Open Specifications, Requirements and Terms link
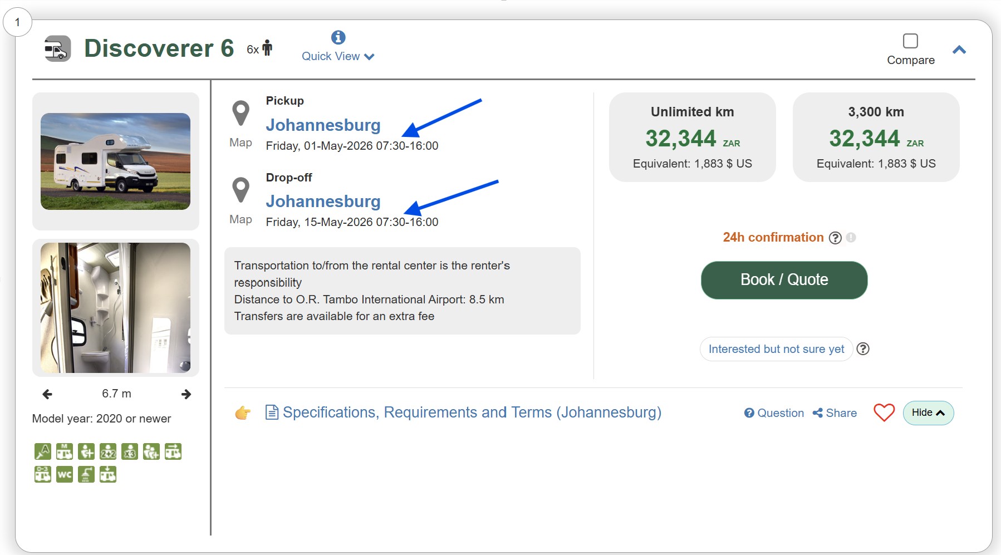This screenshot has height=555, width=1001. (472, 412)
